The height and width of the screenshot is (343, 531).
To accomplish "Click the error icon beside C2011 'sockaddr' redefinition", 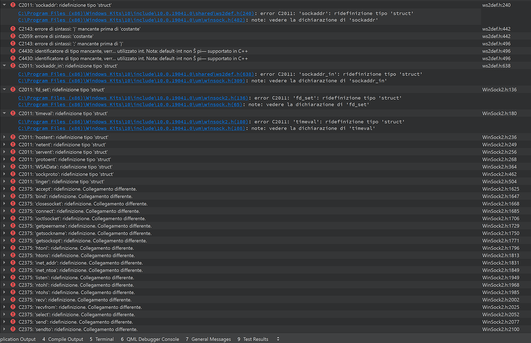I will [x=12, y=5].
